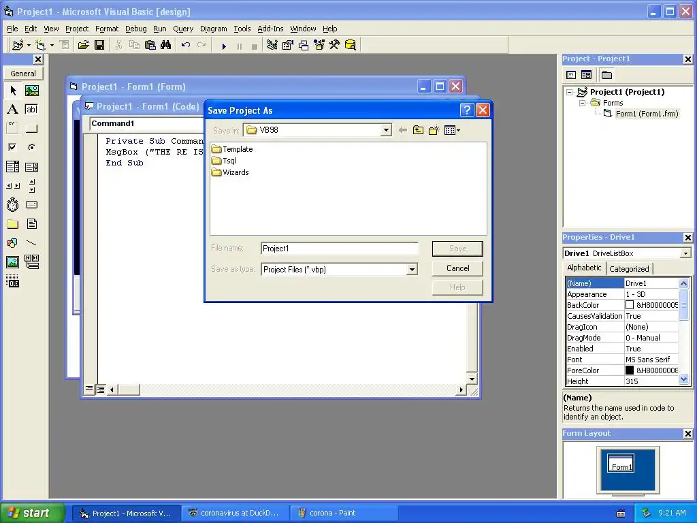697x523 pixels.
Task: Select the Pointer tool in toolbox
Action: (x=13, y=91)
